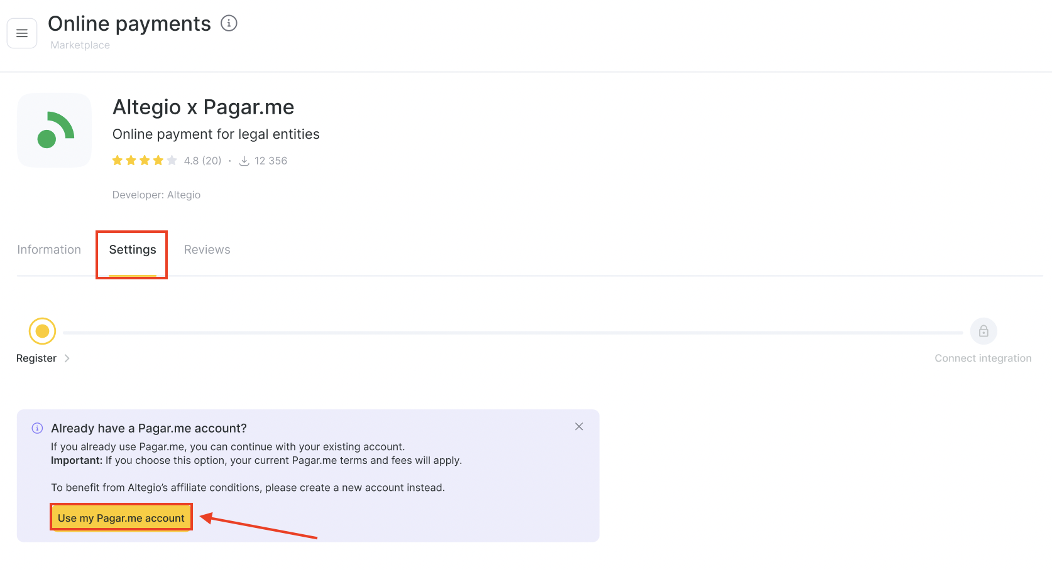Click the Register step circle indicator
The width and height of the screenshot is (1052, 570).
click(42, 331)
